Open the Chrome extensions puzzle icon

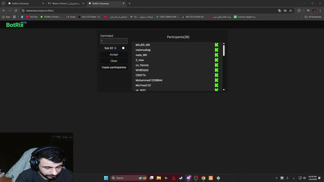(x=299, y=11)
